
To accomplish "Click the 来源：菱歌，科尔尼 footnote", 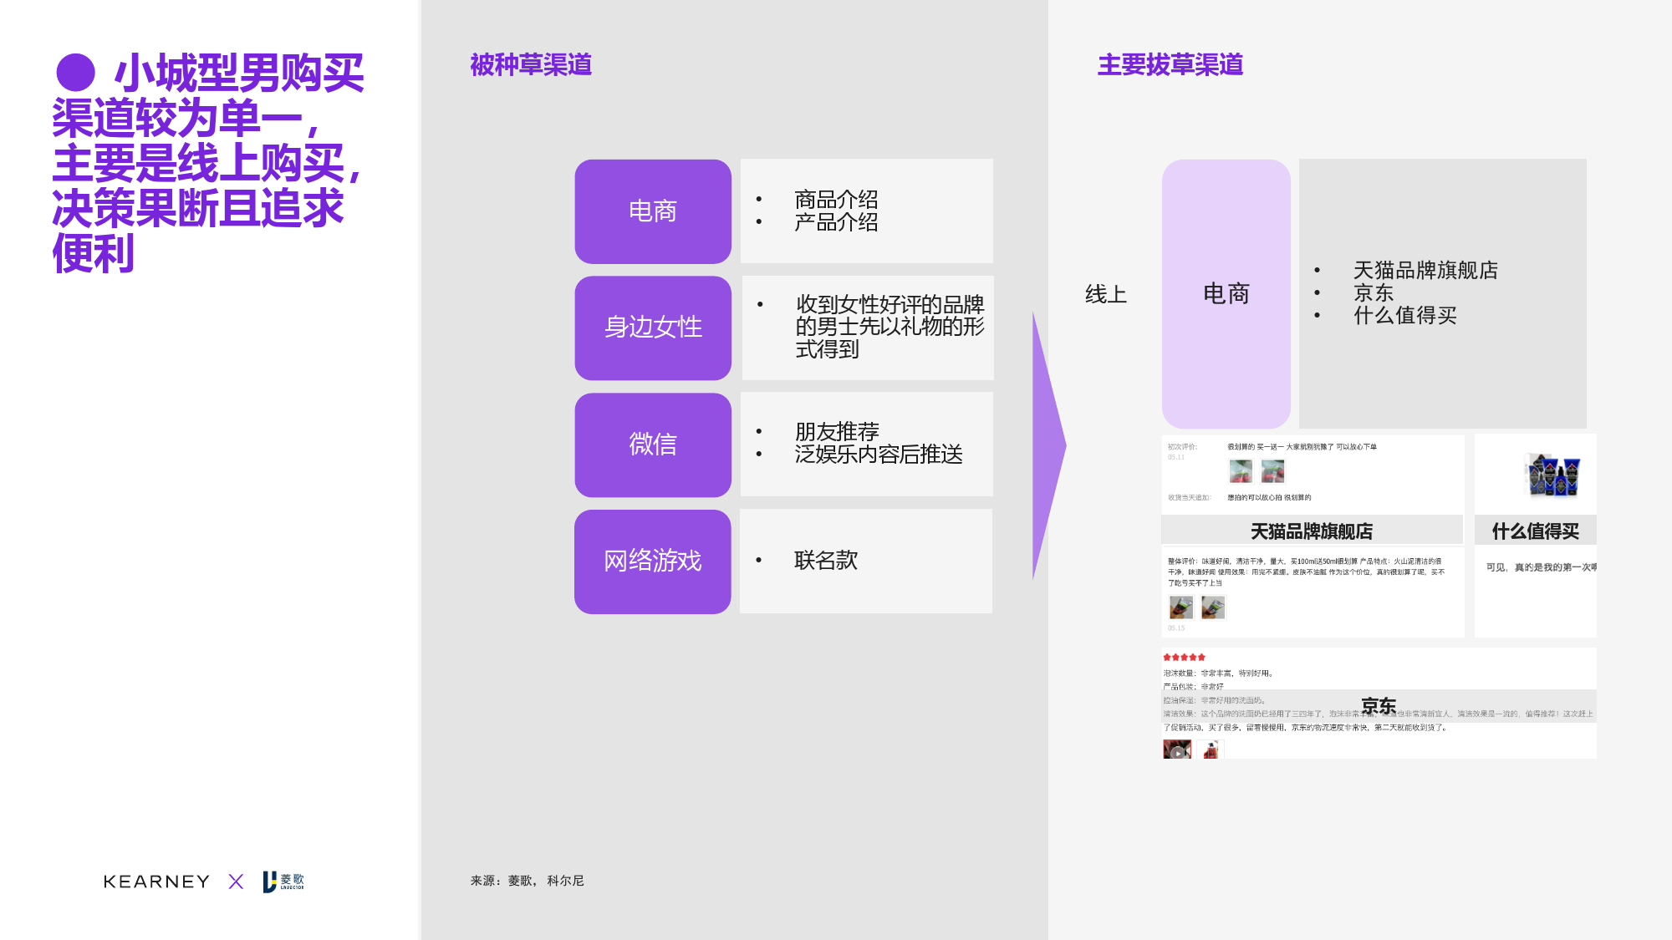I will (527, 881).
